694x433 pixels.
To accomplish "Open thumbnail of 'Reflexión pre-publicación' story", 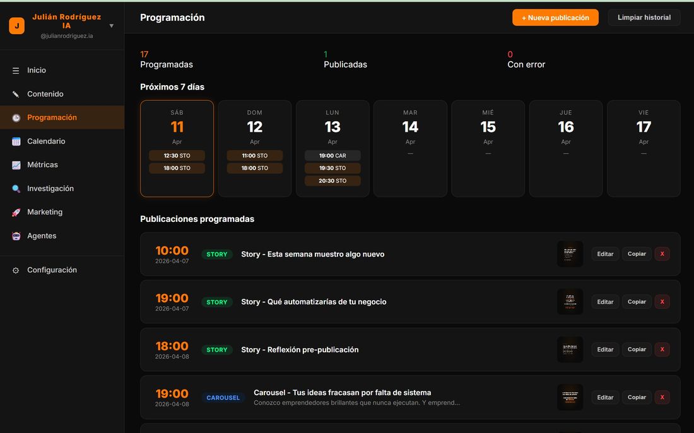I will (570, 349).
